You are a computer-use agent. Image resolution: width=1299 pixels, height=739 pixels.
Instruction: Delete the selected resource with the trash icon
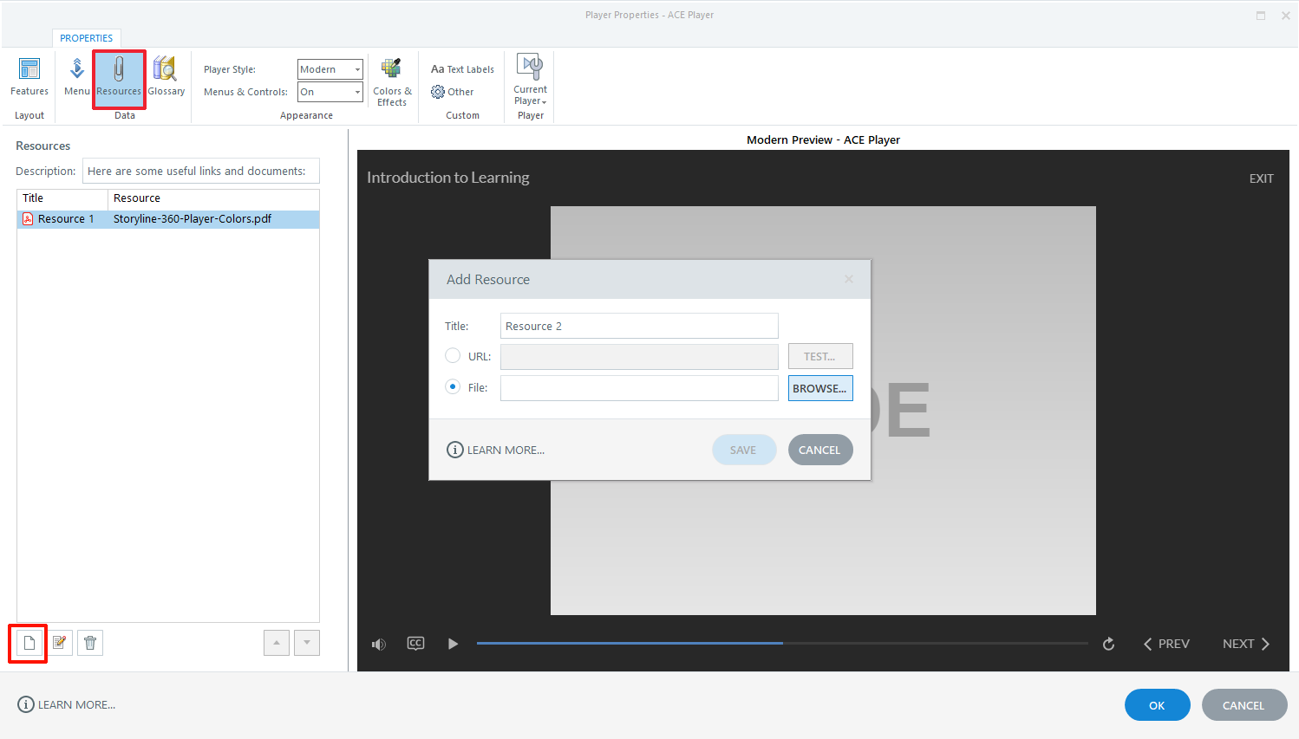pos(89,642)
